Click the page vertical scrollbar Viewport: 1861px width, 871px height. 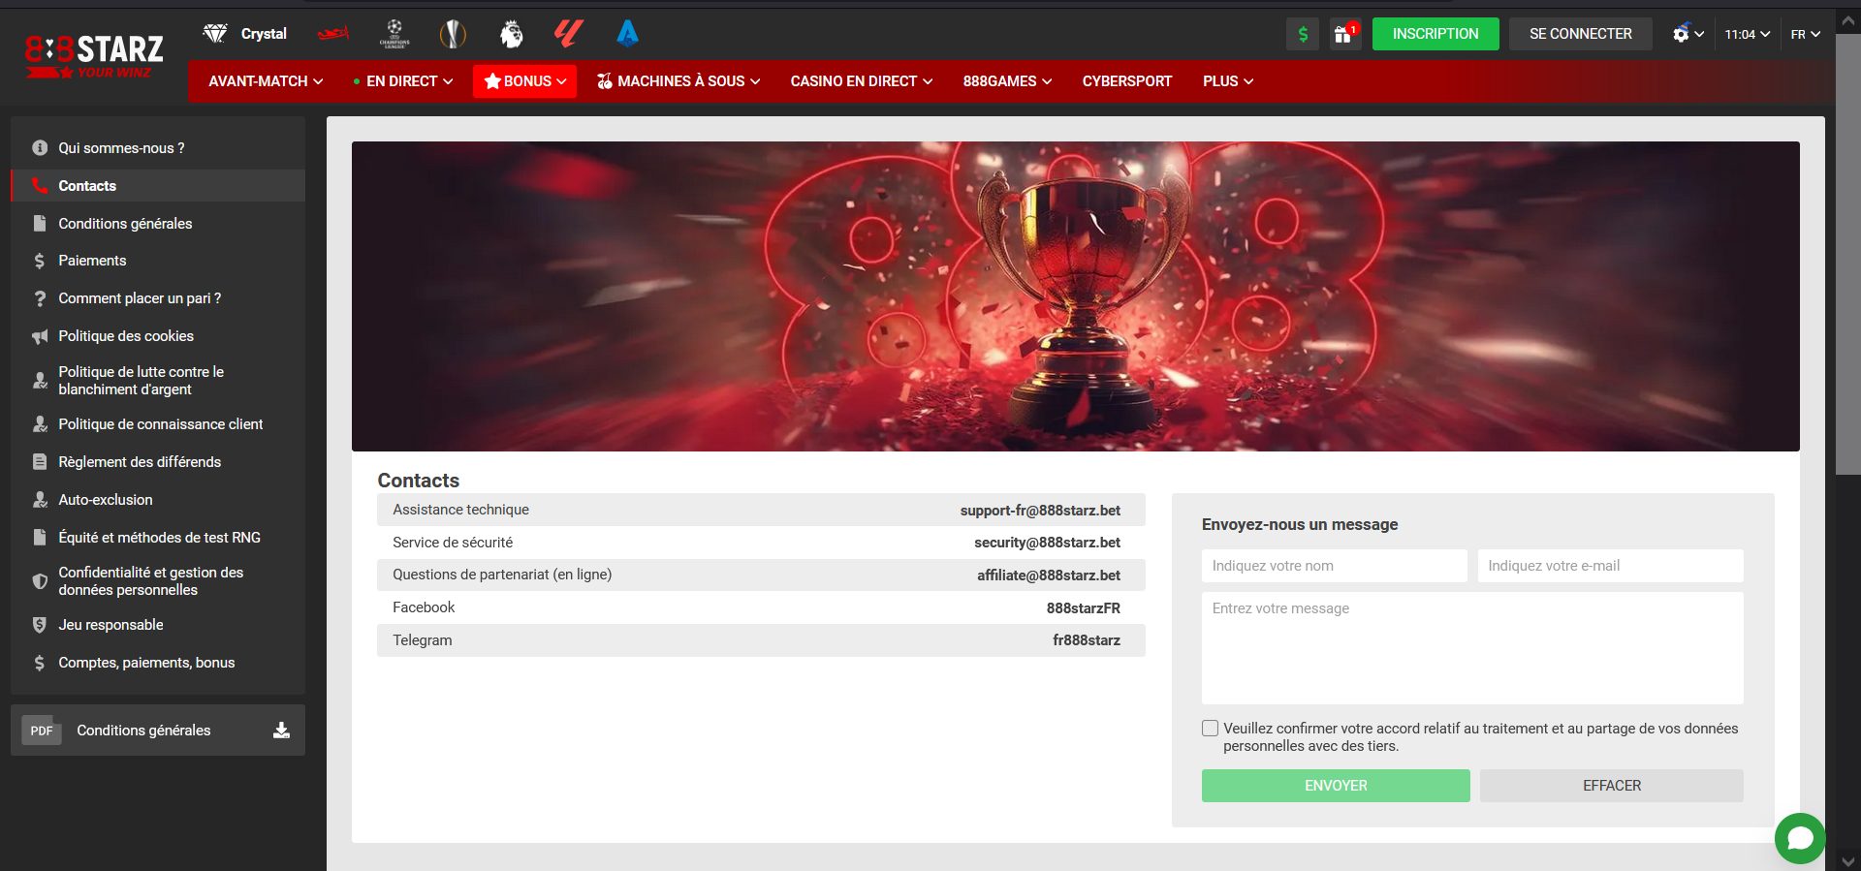click(1847, 256)
